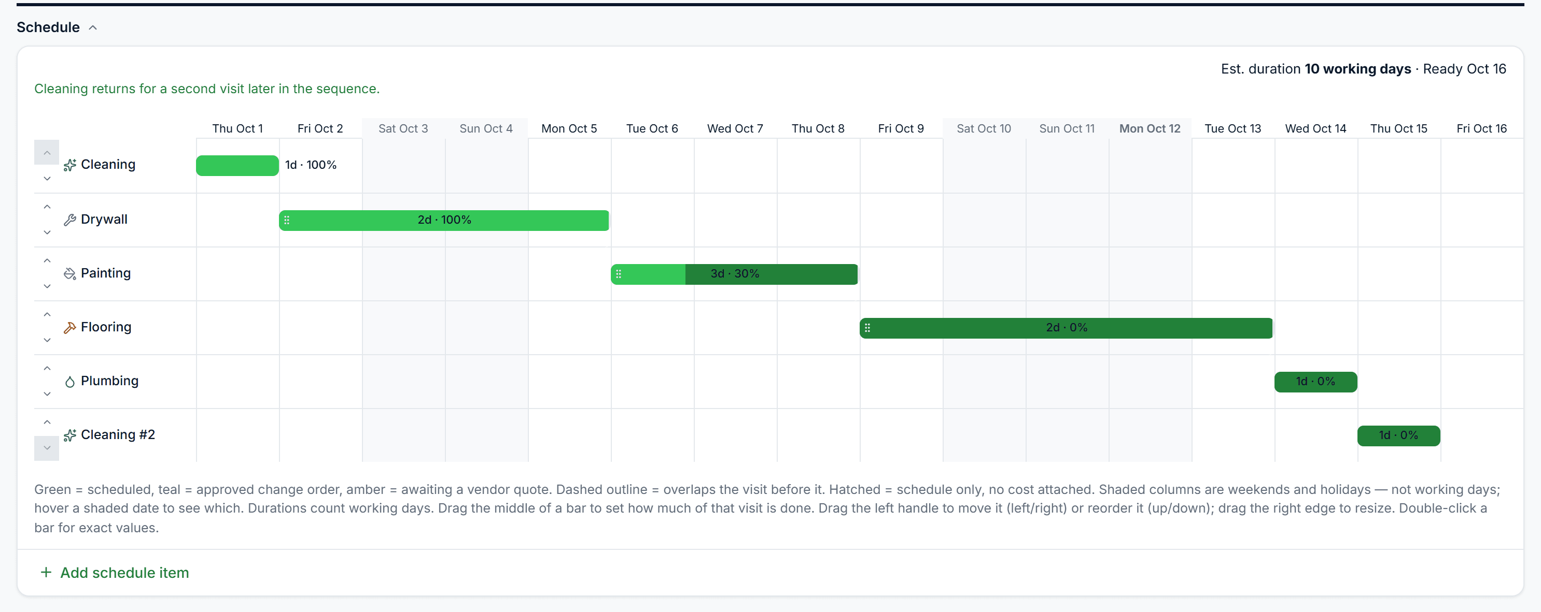Click the Cleaning sparkle icon
1541x612 pixels.
pos(70,165)
